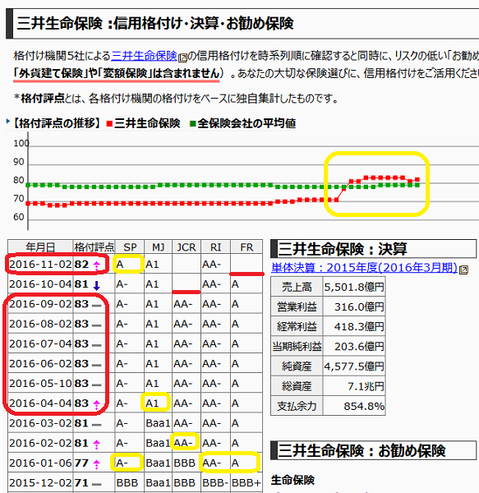Click the 支払余力 value 854.8%
479x493 pixels.
tap(364, 406)
